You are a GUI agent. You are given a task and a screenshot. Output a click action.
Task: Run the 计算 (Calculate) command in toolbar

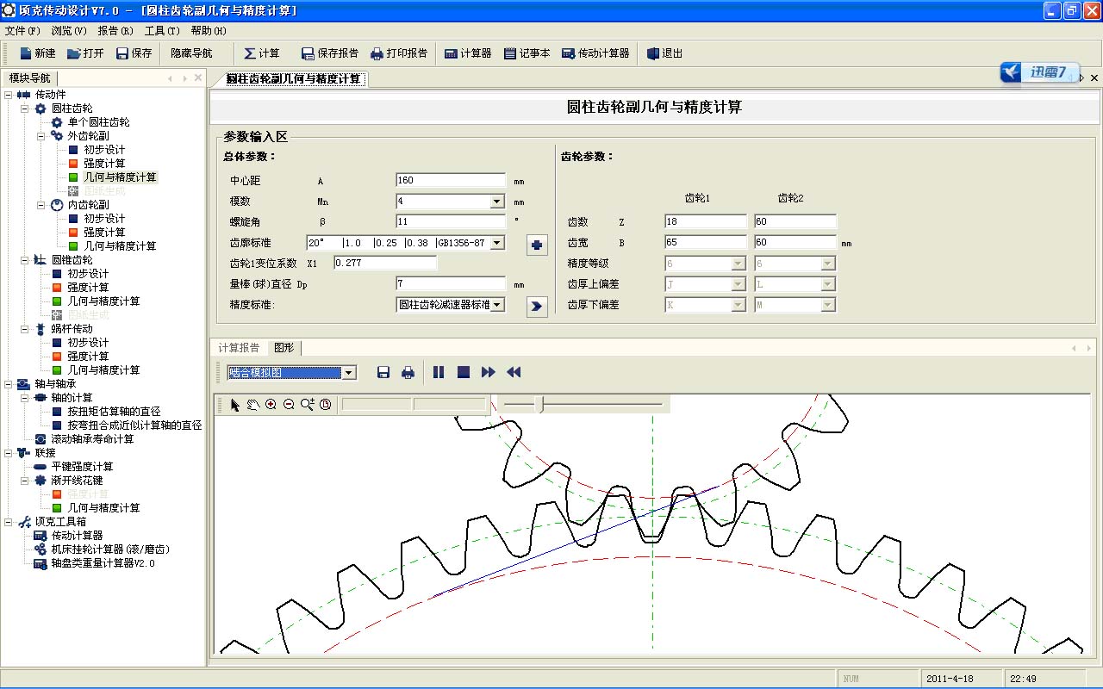pos(262,53)
